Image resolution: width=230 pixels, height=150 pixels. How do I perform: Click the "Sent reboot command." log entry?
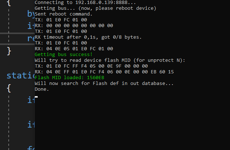(63, 14)
